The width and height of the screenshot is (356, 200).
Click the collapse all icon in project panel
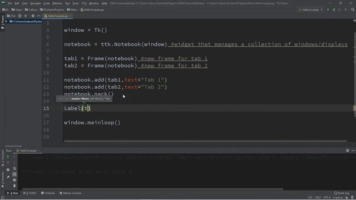(x=26, y=16)
